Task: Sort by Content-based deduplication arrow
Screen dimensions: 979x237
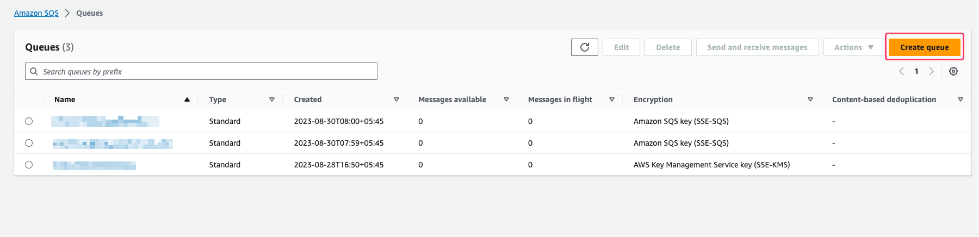Action: pyautogui.click(x=961, y=99)
